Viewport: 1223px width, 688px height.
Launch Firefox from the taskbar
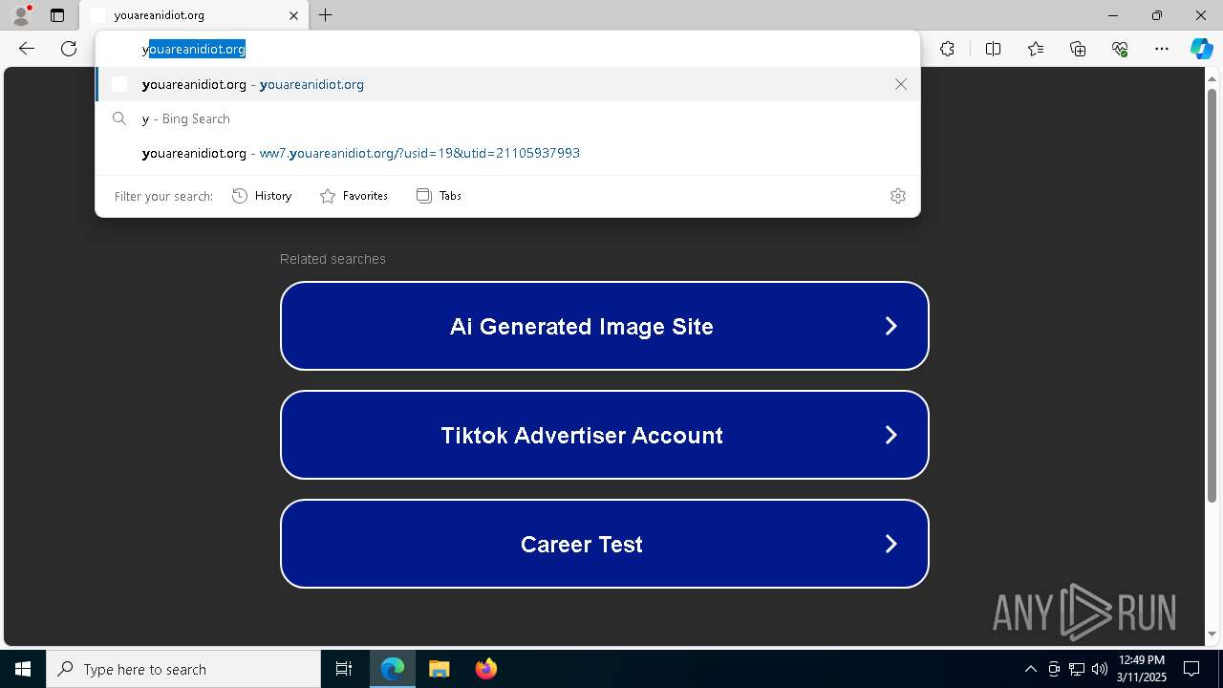click(485, 669)
